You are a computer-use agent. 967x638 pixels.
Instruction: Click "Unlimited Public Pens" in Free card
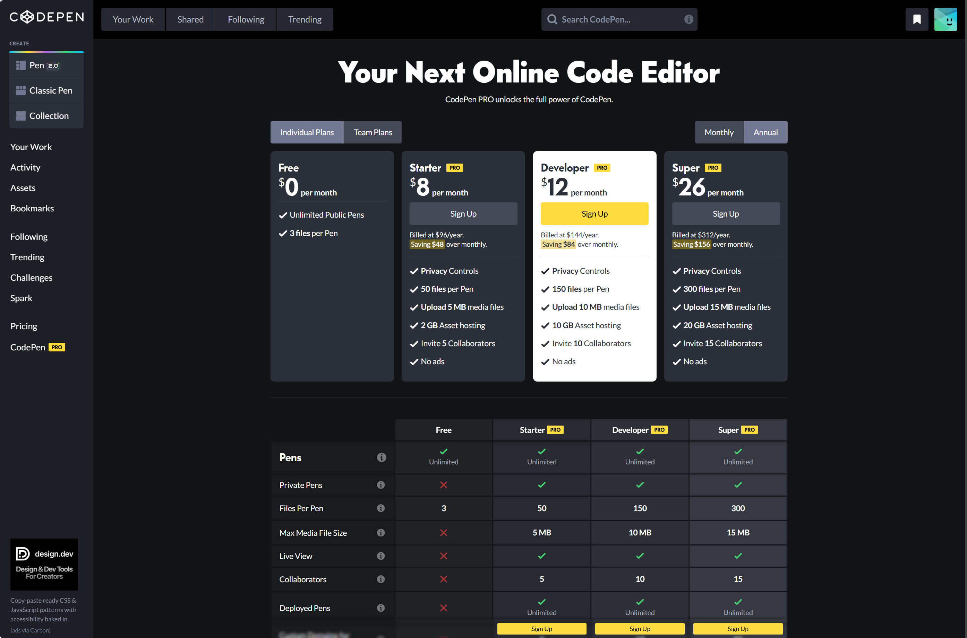pos(327,215)
